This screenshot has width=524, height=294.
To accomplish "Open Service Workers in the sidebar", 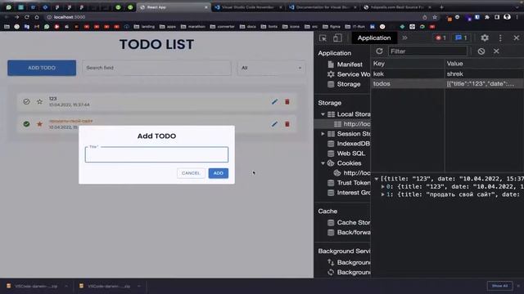I will [x=349, y=74].
